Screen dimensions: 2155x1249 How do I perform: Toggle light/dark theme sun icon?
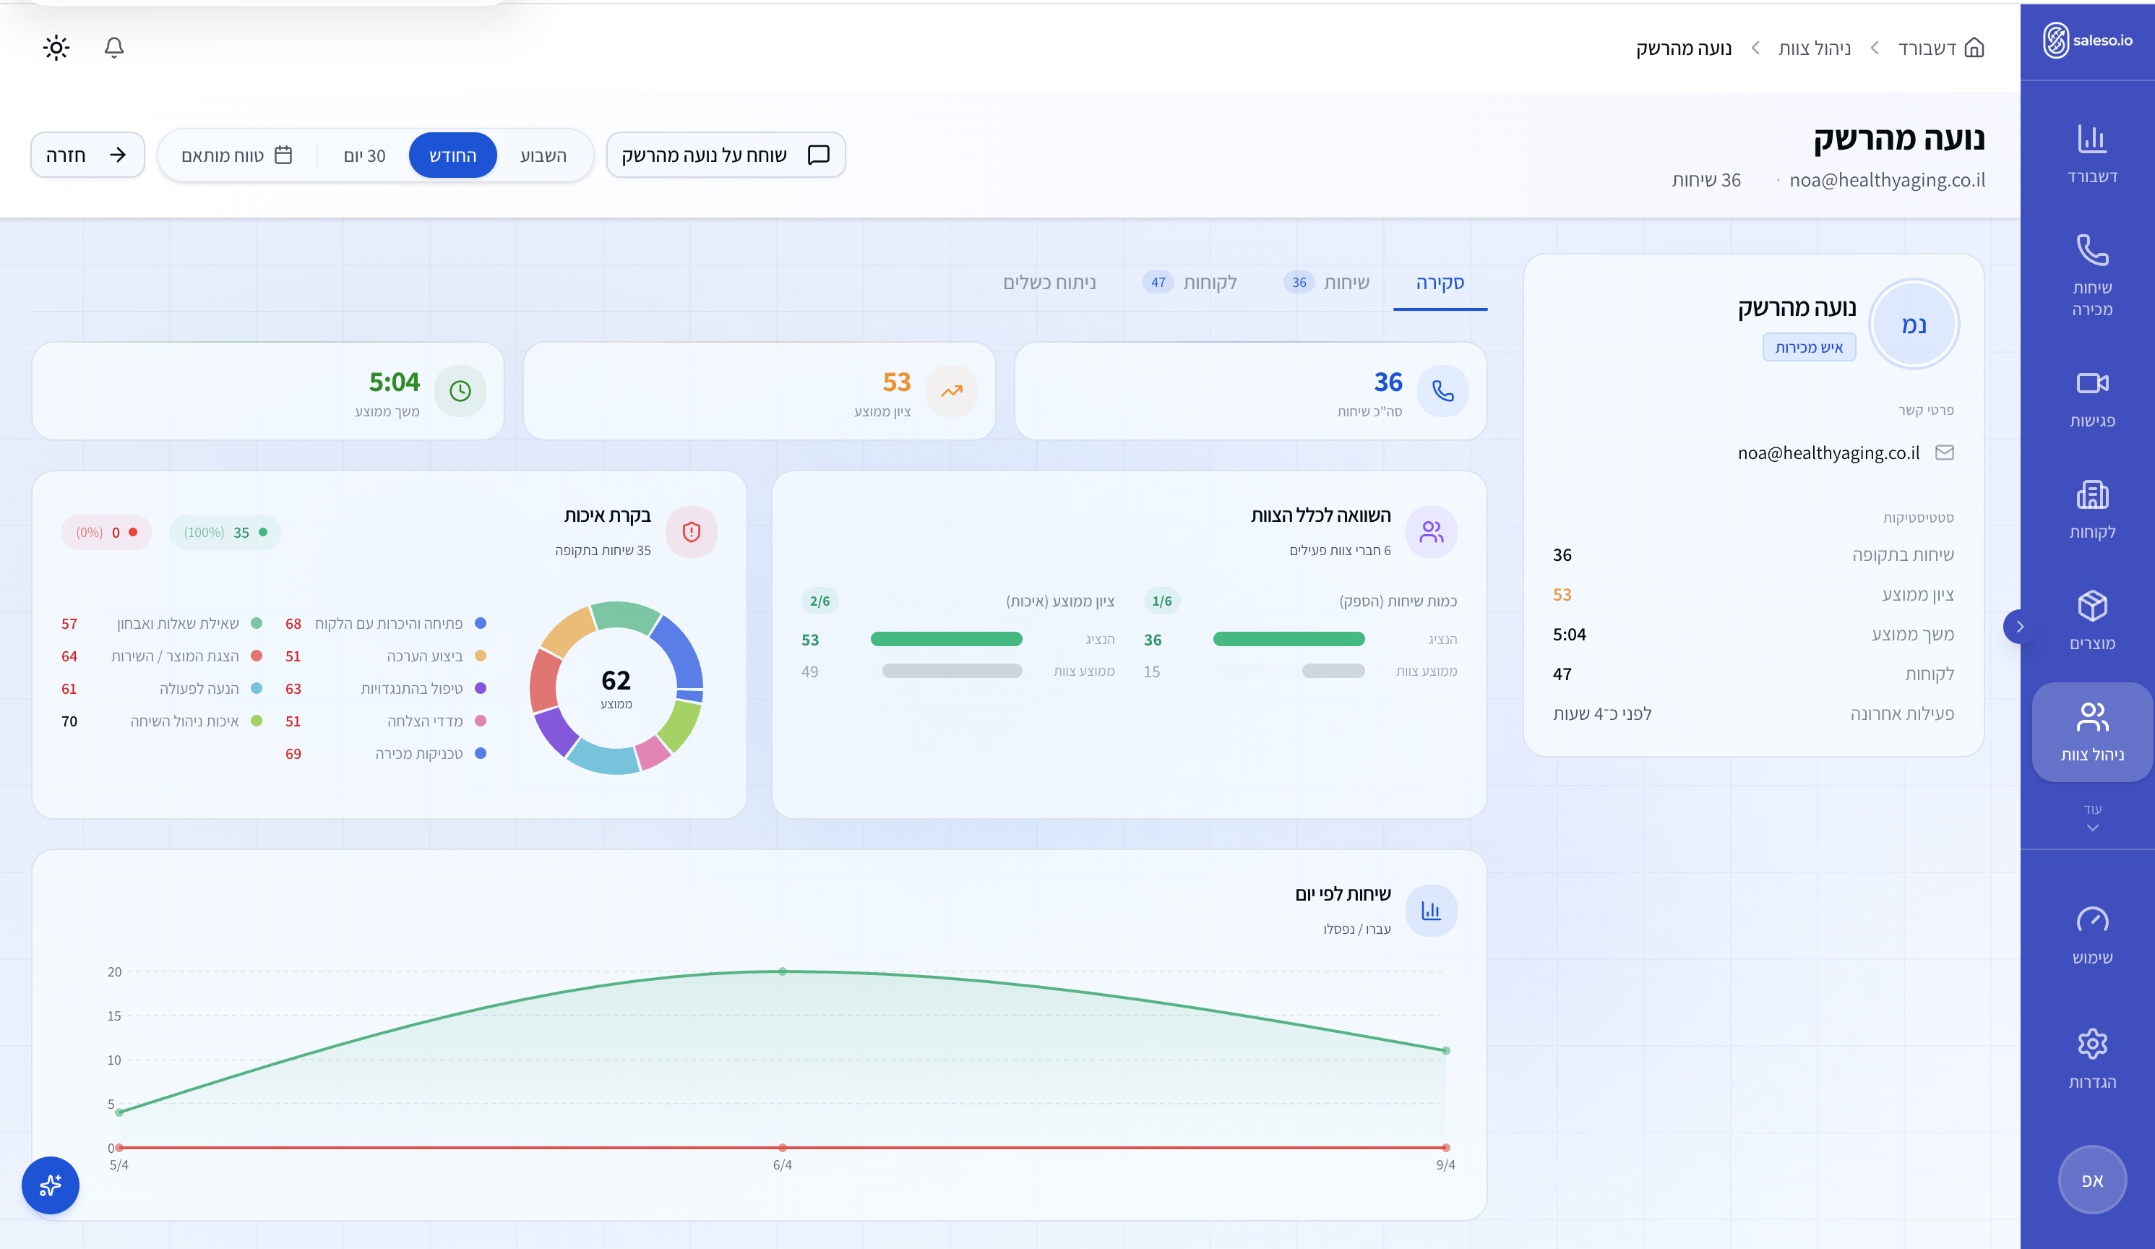[56, 47]
